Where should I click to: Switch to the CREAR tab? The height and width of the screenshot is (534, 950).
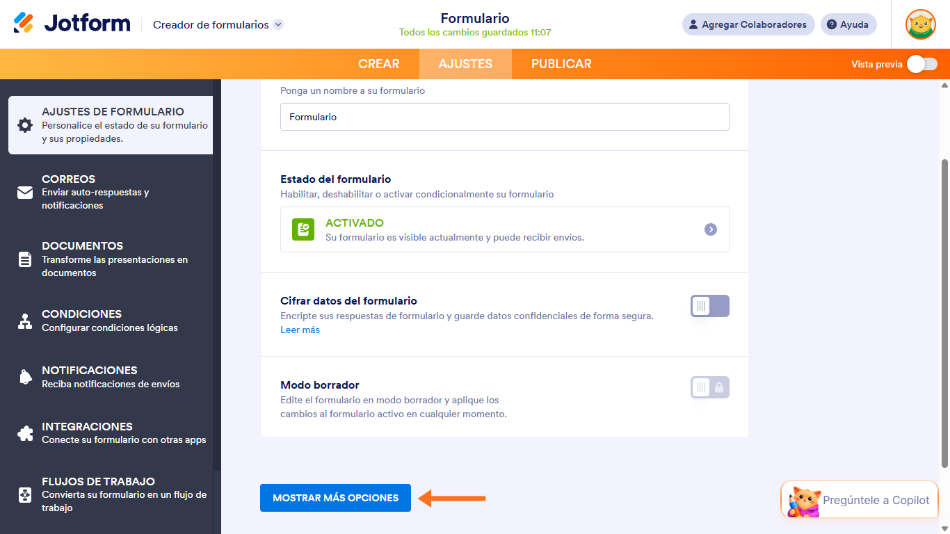(380, 63)
